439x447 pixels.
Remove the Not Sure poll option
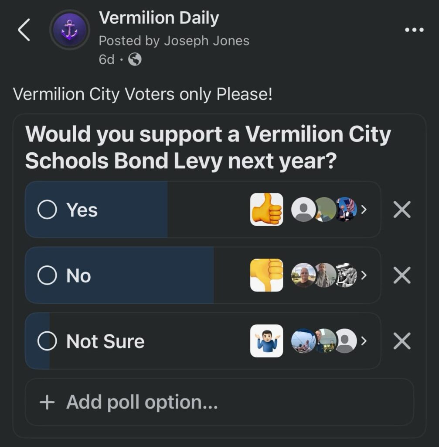402,340
